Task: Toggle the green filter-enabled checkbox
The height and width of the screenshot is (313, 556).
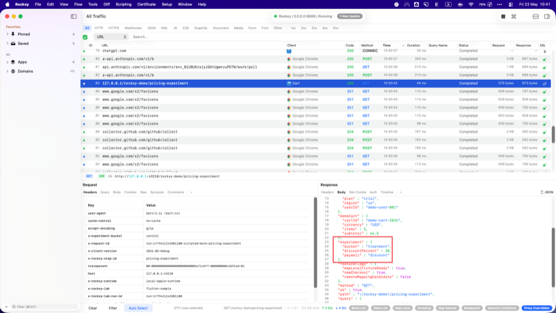Action: pyautogui.click(x=85, y=37)
